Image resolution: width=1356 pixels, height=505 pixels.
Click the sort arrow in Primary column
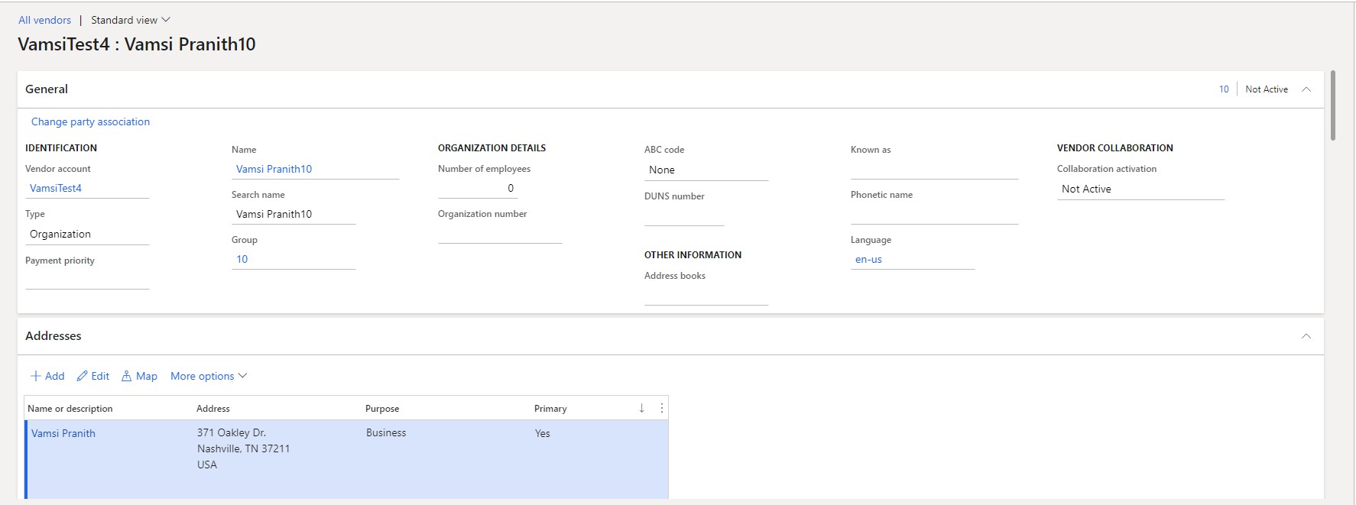tap(641, 408)
